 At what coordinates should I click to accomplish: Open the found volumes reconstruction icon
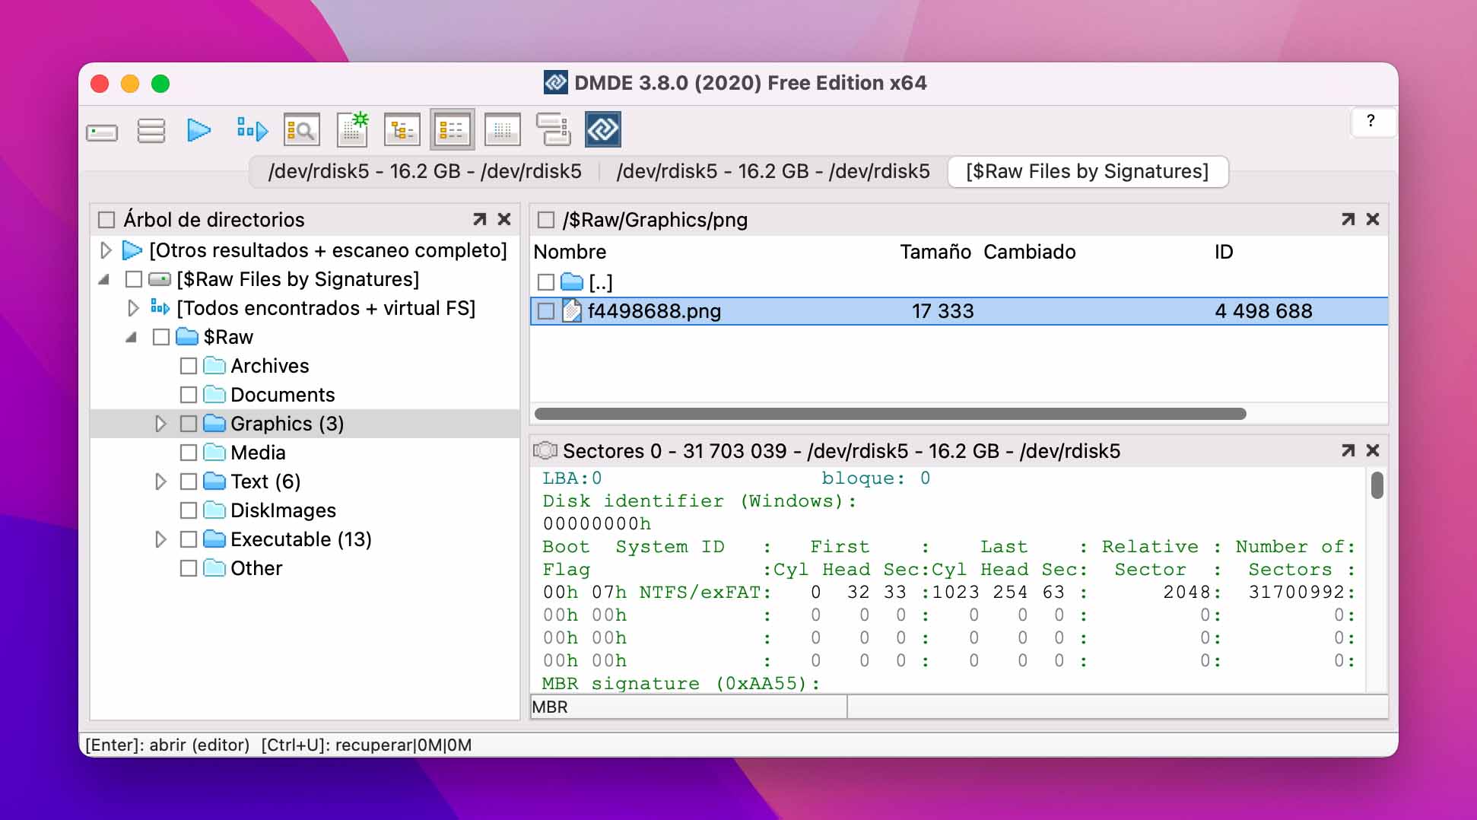pos(251,129)
